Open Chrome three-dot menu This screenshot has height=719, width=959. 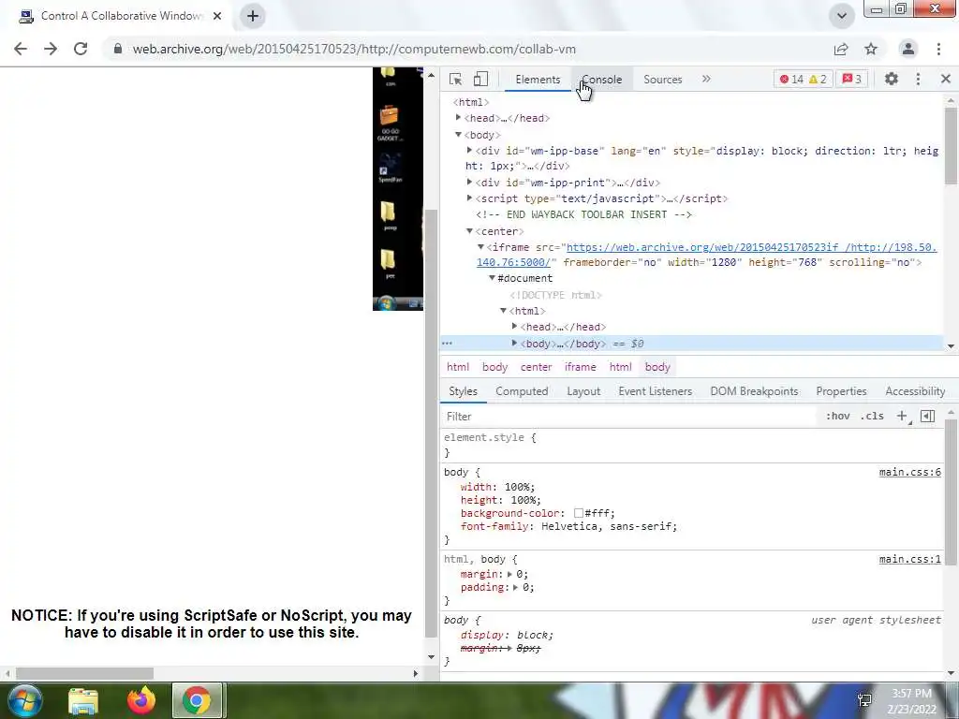tap(938, 49)
